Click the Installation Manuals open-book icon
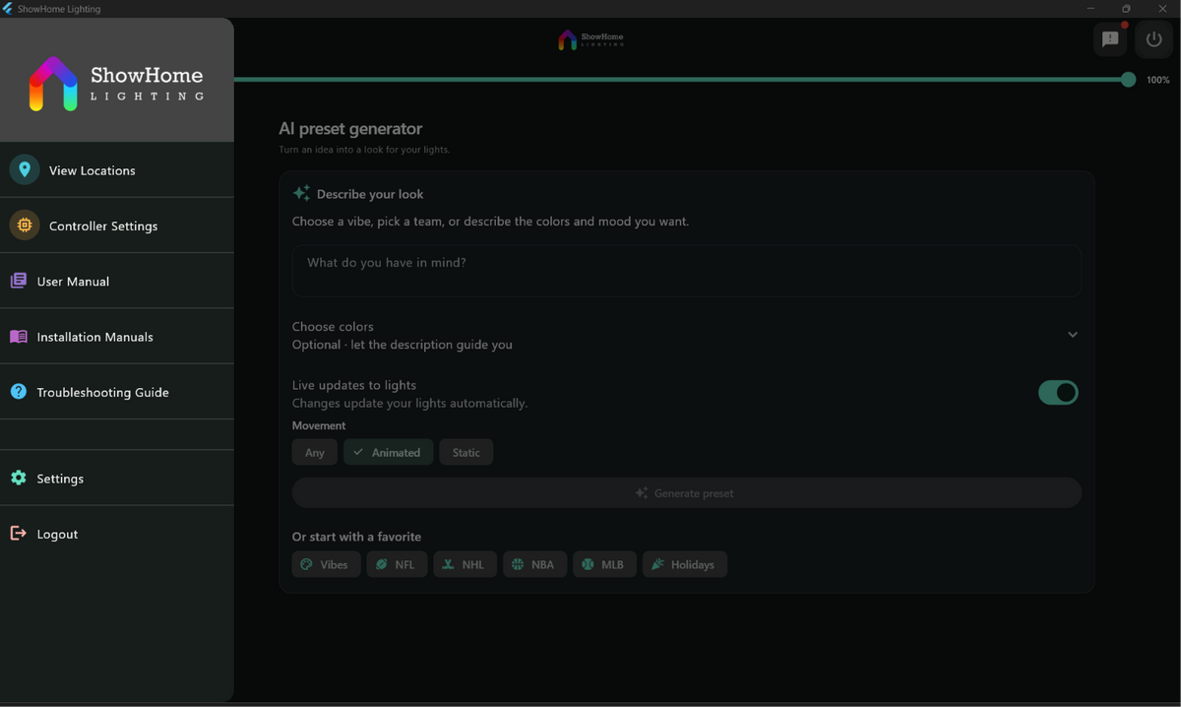This screenshot has height=707, width=1181. [x=19, y=336]
